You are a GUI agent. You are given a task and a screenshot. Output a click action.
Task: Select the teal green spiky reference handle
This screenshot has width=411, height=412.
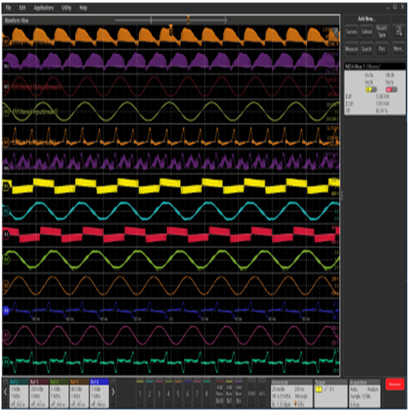(x=7, y=362)
